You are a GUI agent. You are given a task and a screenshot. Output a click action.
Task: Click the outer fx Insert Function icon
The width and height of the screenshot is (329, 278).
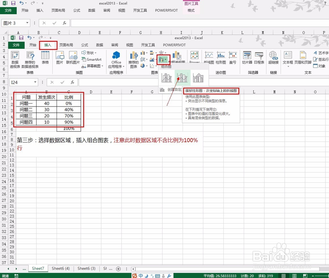[x=64, y=23]
